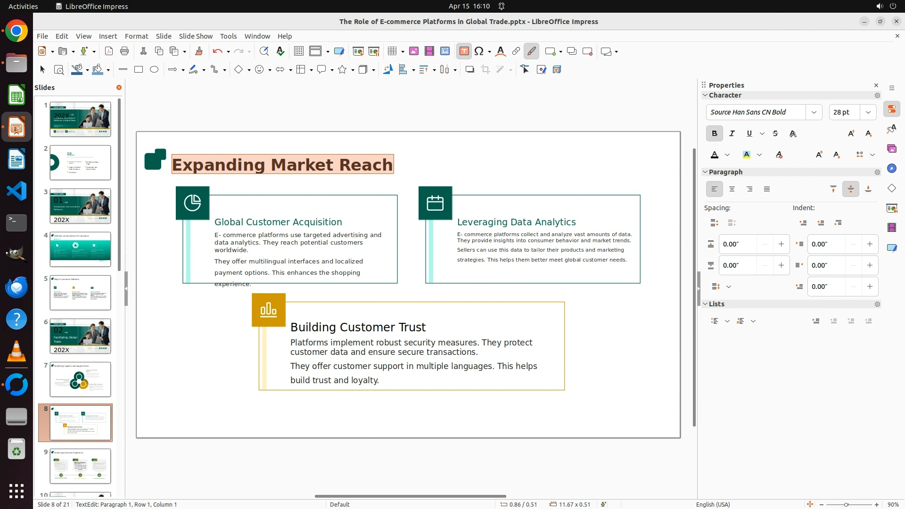Click the zoom slider handle
The width and height of the screenshot is (905, 509).
point(846,504)
